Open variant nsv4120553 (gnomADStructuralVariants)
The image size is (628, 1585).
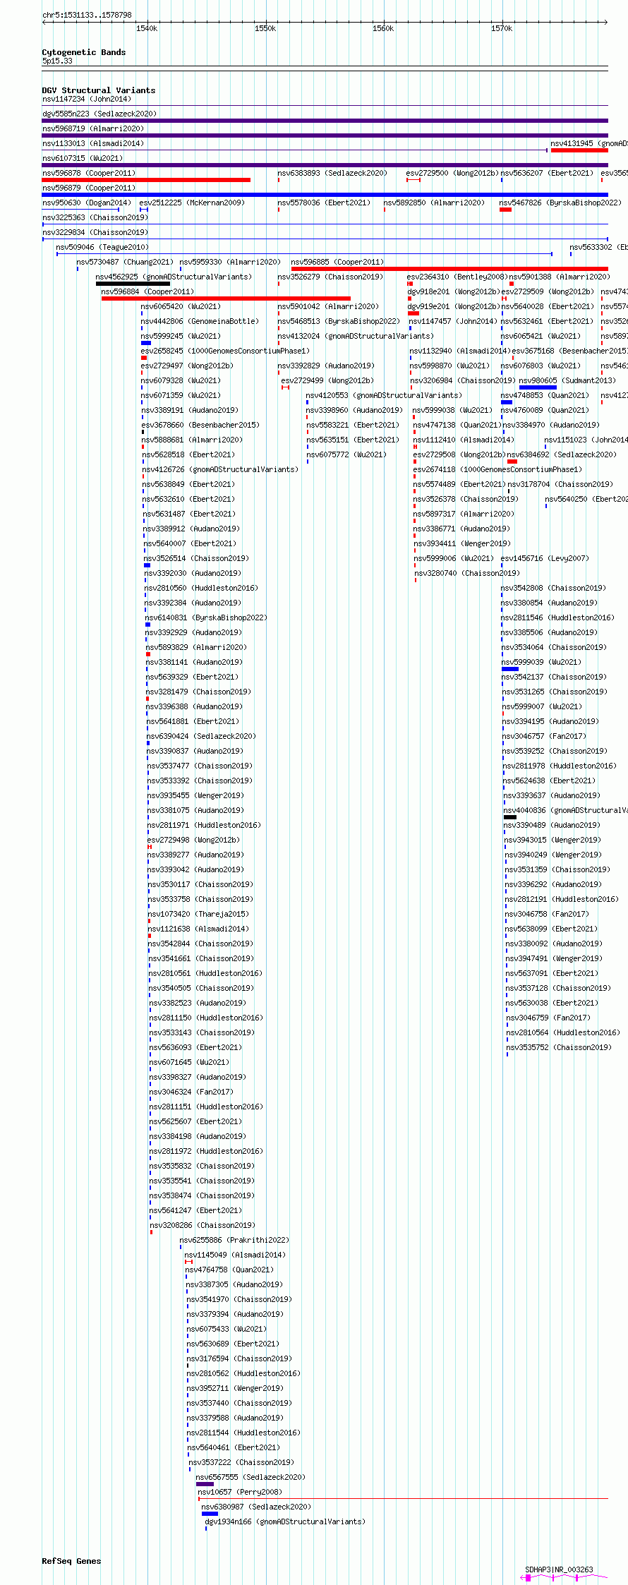click(x=384, y=395)
